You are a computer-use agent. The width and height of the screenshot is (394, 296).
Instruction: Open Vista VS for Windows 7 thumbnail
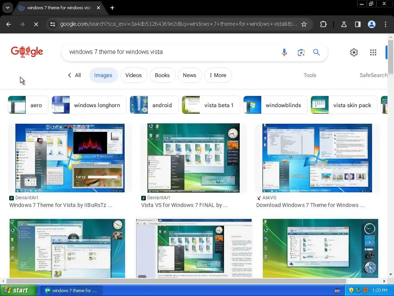(194, 158)
